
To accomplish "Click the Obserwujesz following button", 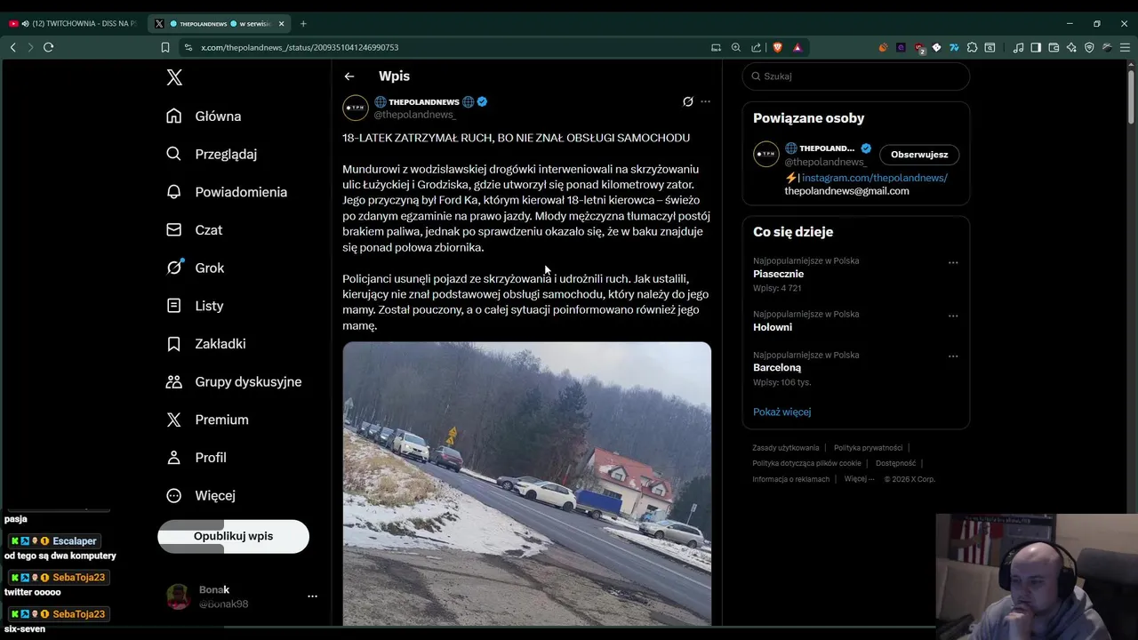I will coord(919,155).
